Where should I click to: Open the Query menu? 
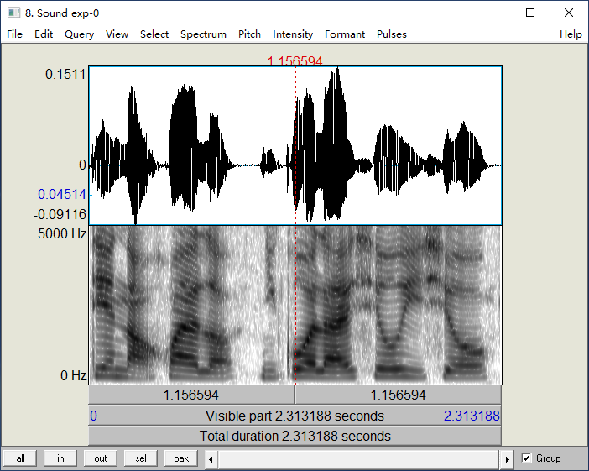pyautogui.click(x=79, y=34)
